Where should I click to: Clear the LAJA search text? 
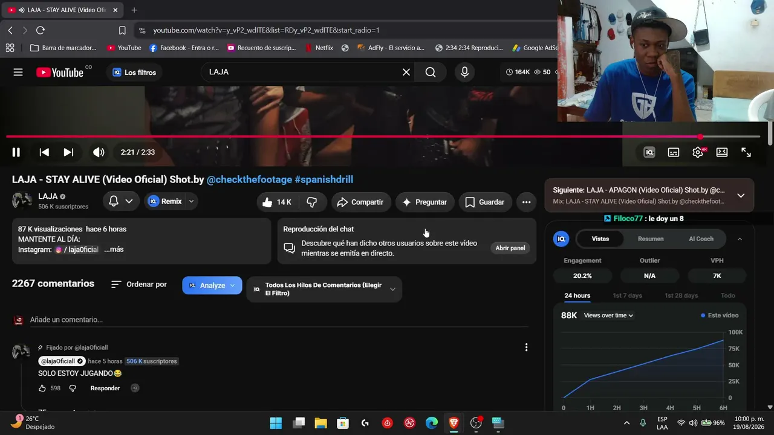[406, 72]
